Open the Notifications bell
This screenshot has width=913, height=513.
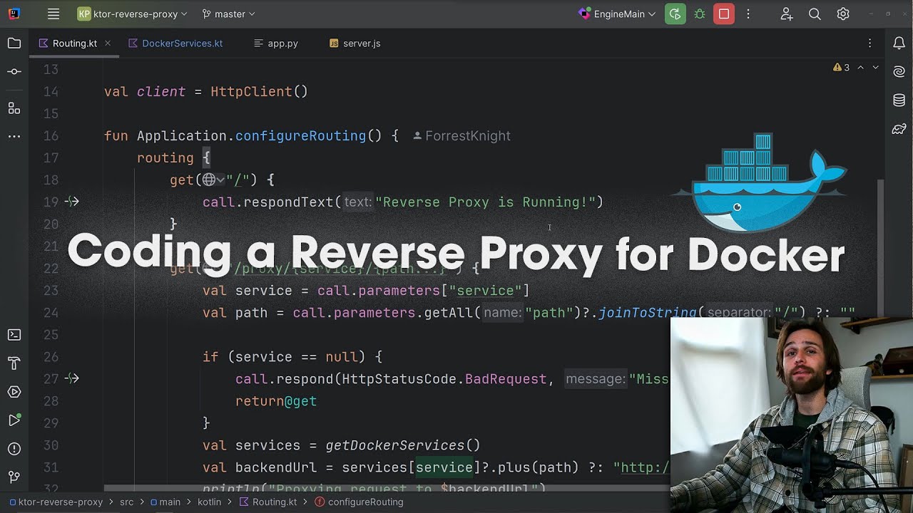(899, 43)
